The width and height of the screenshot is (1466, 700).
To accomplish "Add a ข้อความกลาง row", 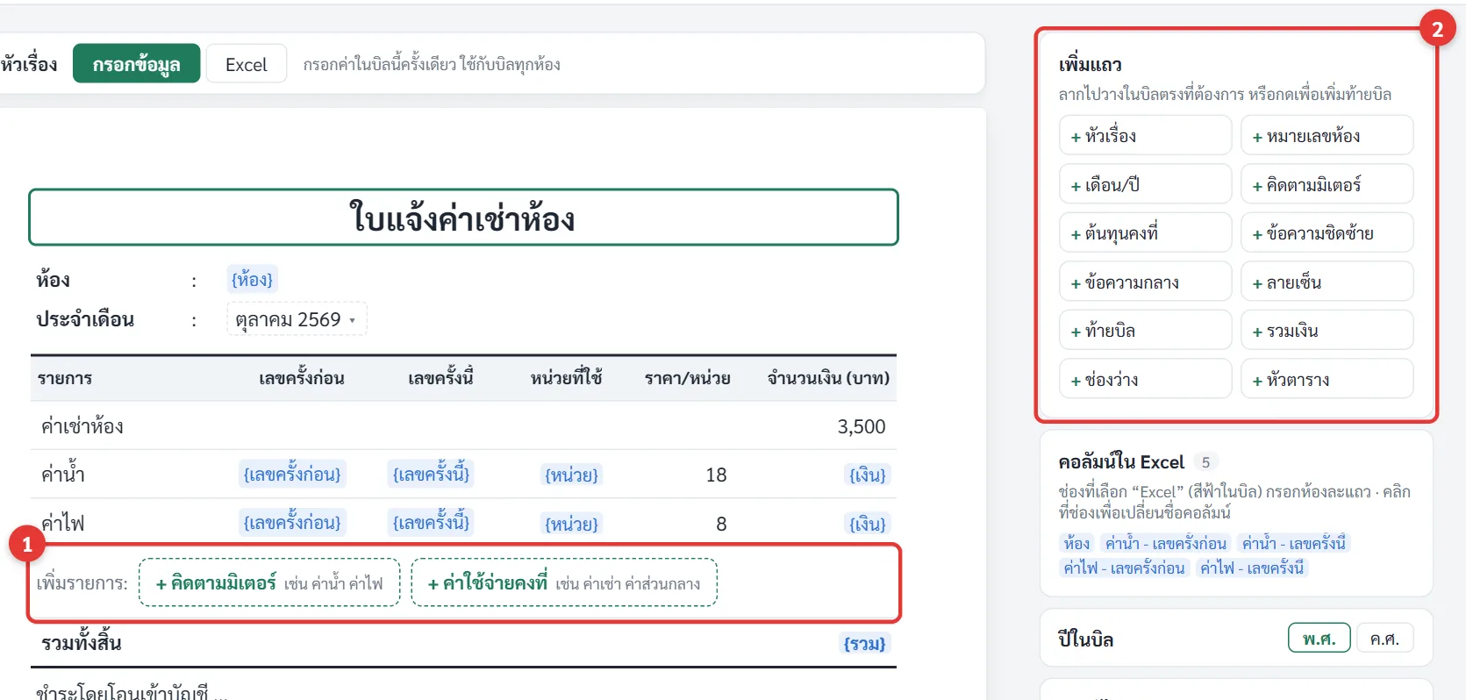I will (1145, 282).
